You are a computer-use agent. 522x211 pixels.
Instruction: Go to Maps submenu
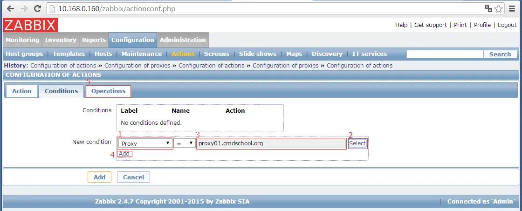(294, 54)
